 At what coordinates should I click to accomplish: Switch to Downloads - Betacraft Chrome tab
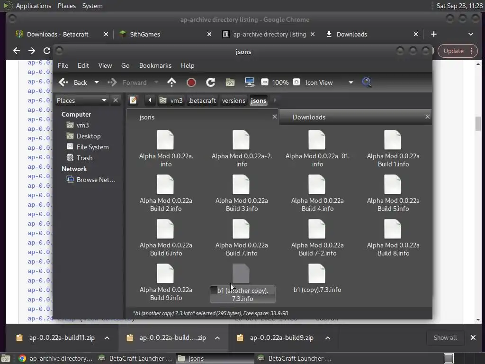(57, 34)
